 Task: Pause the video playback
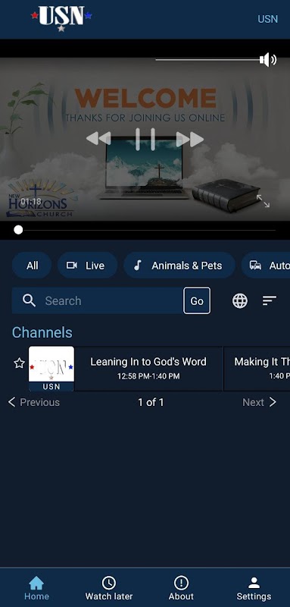click(x=145, y=139)
